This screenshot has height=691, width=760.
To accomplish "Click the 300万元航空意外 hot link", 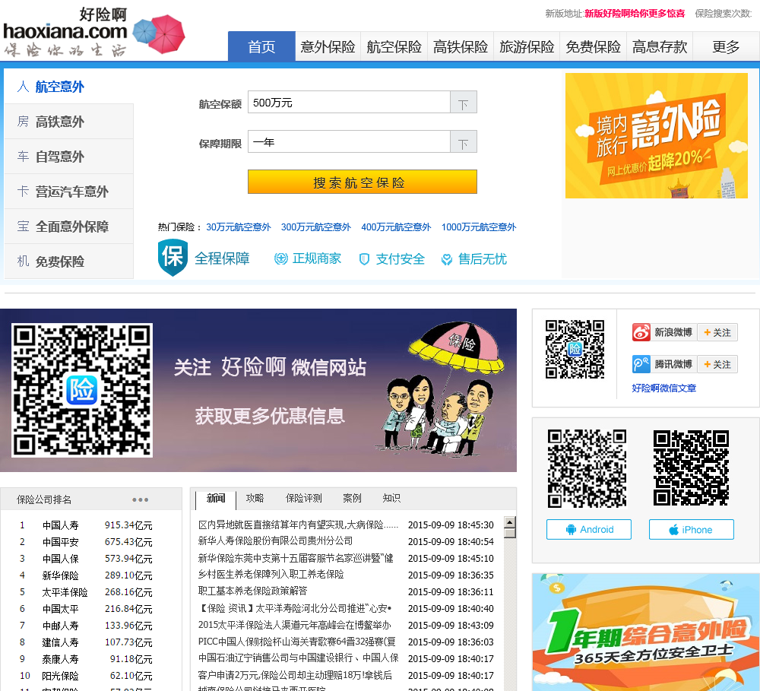I will point(316,227).
